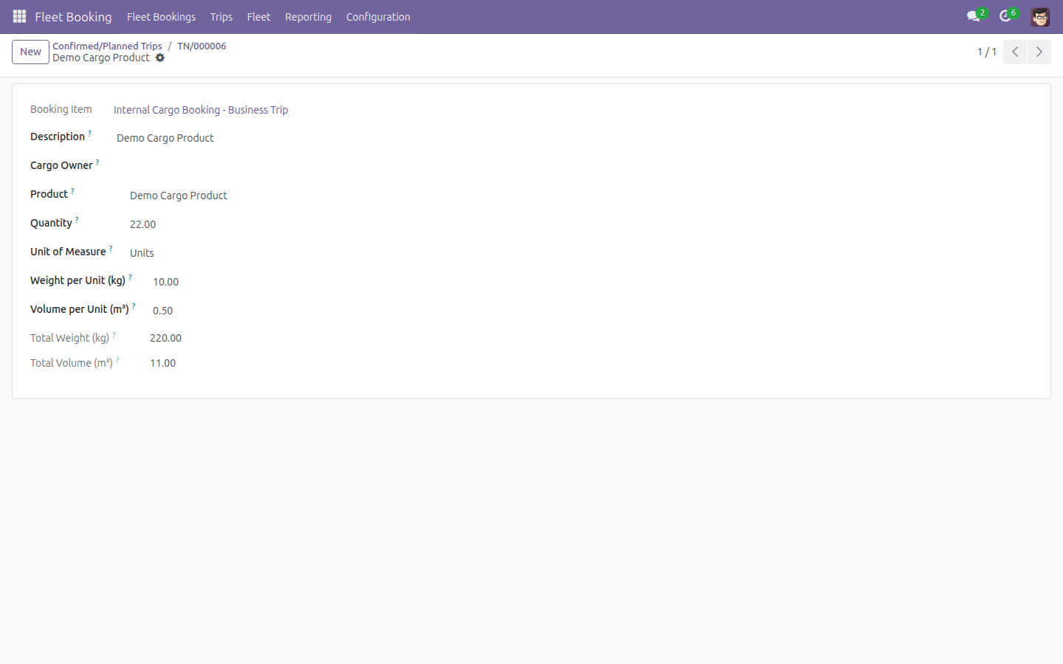
Task: Open the apps grid home menu
Action: [19, 16]
